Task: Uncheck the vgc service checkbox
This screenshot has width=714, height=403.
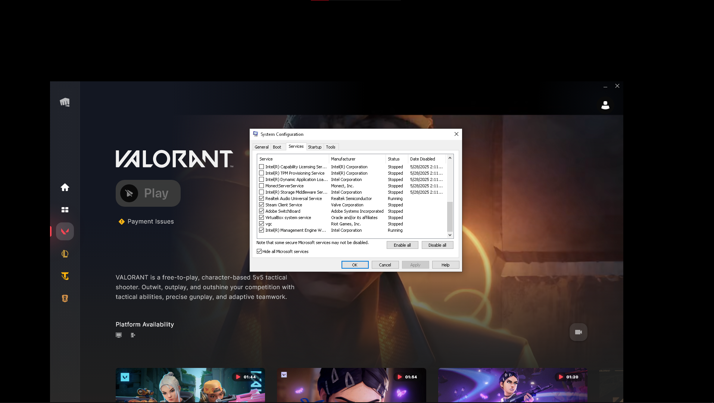Action: tap(262, 224)
